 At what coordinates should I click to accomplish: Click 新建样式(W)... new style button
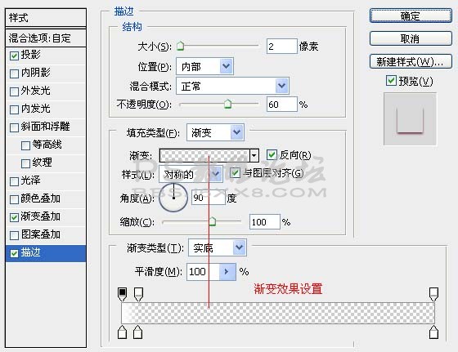(x=411, y=61)
